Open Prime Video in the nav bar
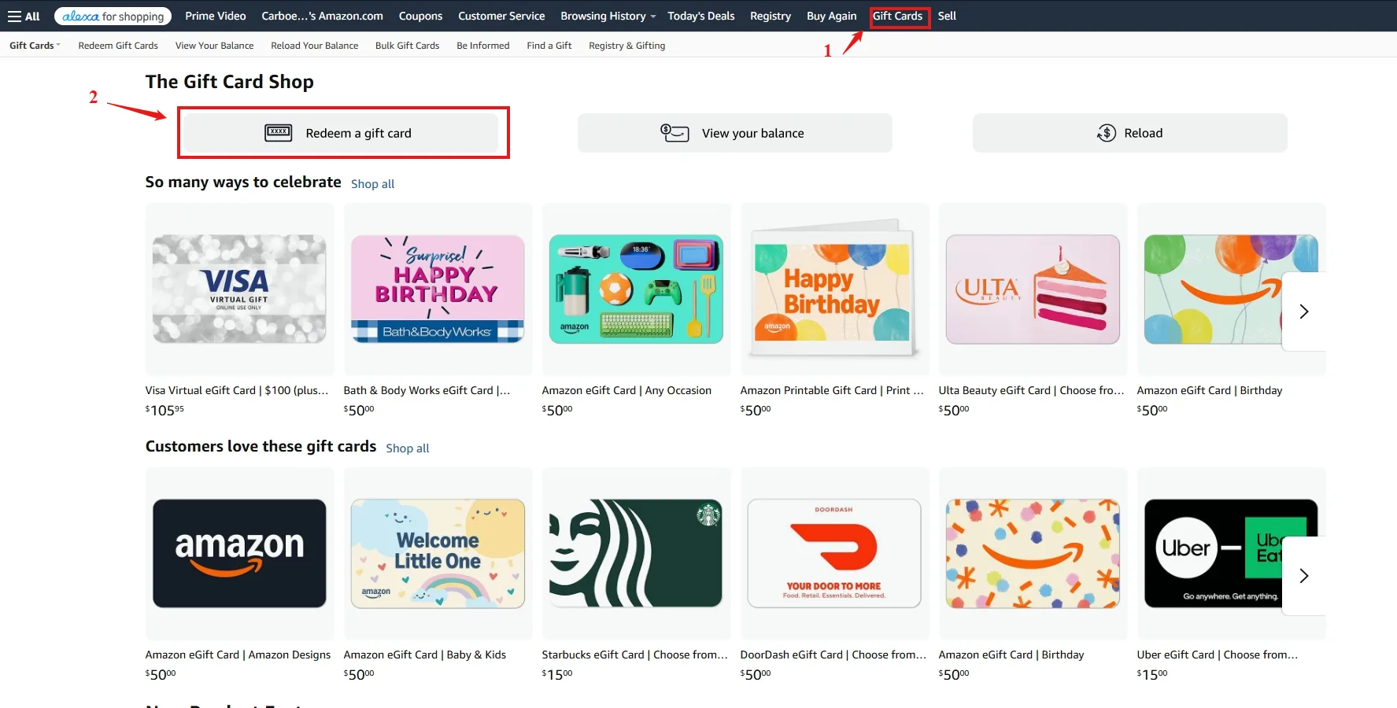 216,16
